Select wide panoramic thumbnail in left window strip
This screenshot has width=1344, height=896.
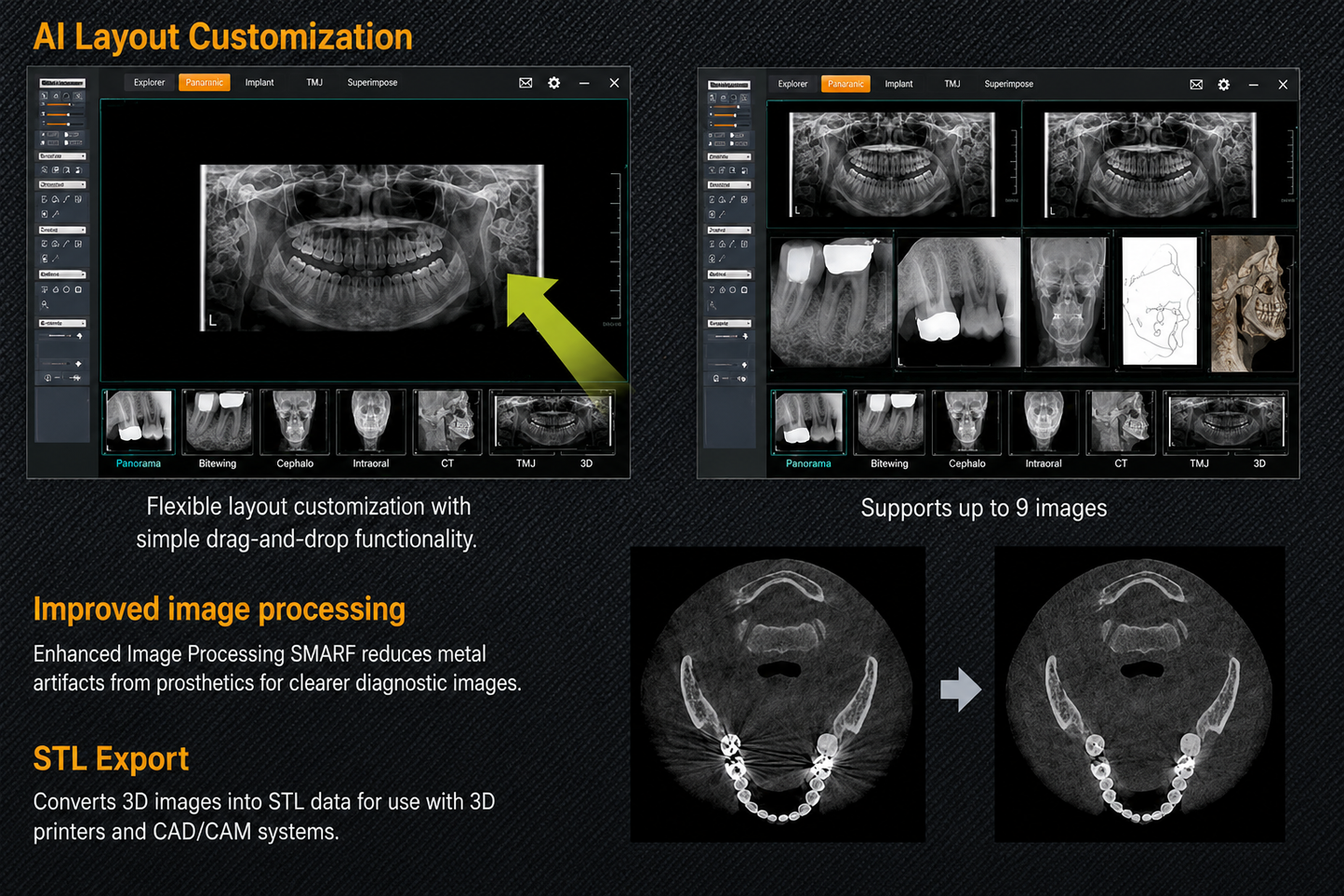[553, 421]
